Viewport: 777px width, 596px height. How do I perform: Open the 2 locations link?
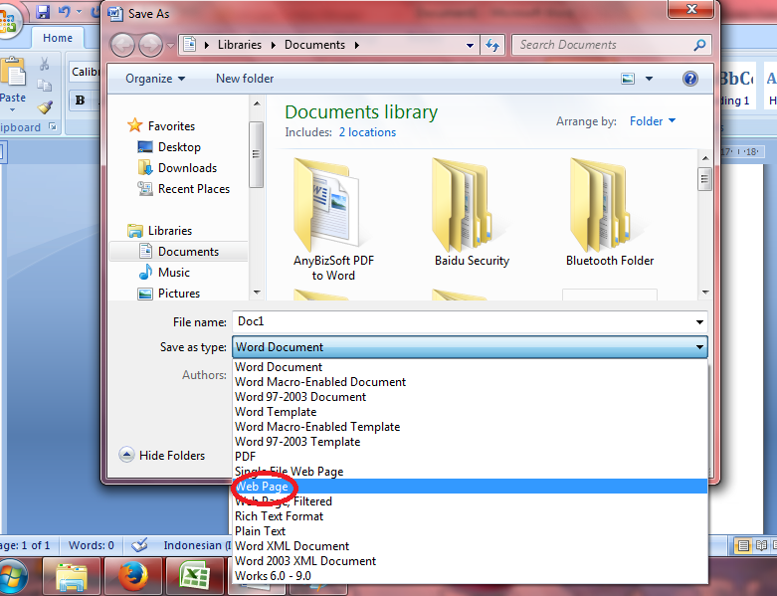coord(367,132)
